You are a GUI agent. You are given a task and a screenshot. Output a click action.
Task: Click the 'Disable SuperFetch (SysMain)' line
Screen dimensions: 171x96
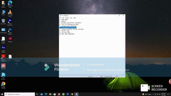click(70, 23)
